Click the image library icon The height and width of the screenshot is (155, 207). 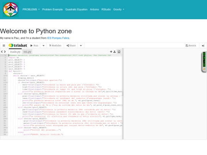[x=119, y=52]
